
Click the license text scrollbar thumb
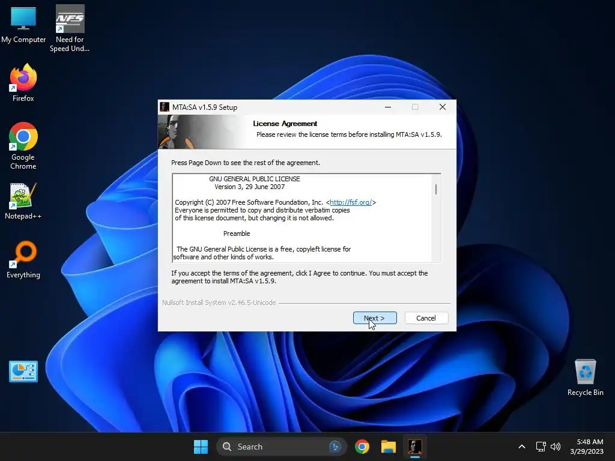(436, 189)
